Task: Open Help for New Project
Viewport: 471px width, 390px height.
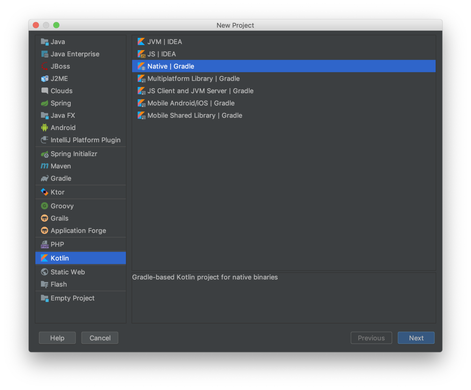Action: pyautogui.click(x=57, y=338)
